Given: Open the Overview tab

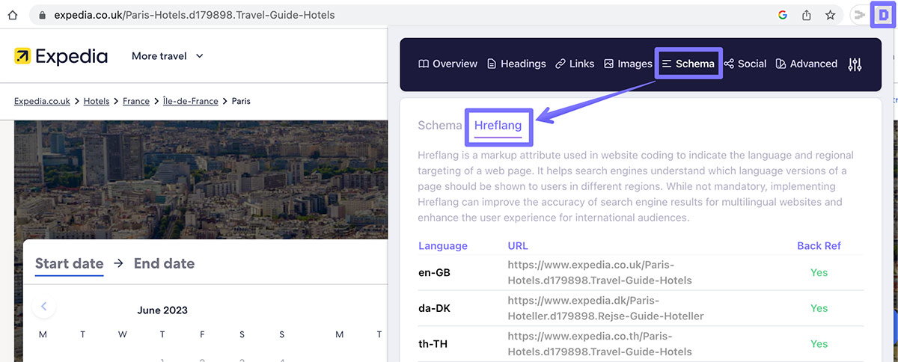Looking at the screenshot, I should [448, 64].
